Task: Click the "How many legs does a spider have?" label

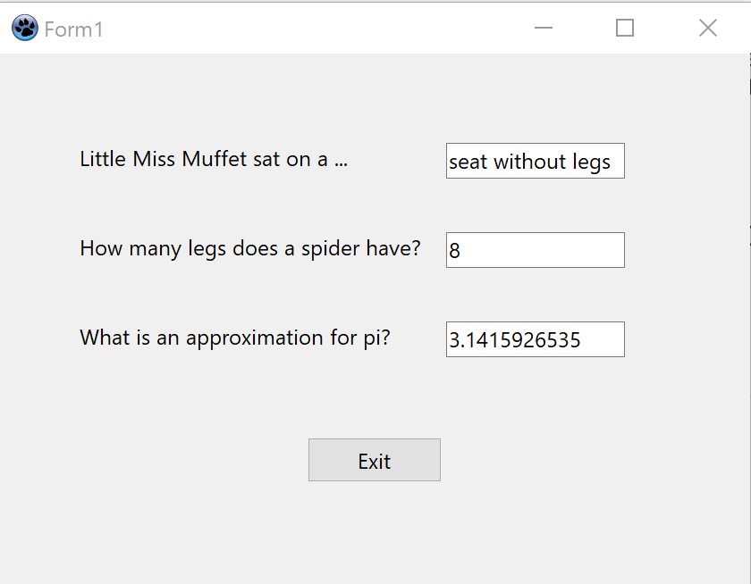Action: tap(249, 248)
